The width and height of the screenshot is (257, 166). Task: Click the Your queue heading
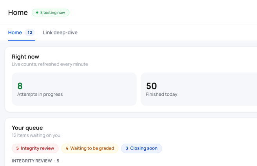[x=27, y=128]
